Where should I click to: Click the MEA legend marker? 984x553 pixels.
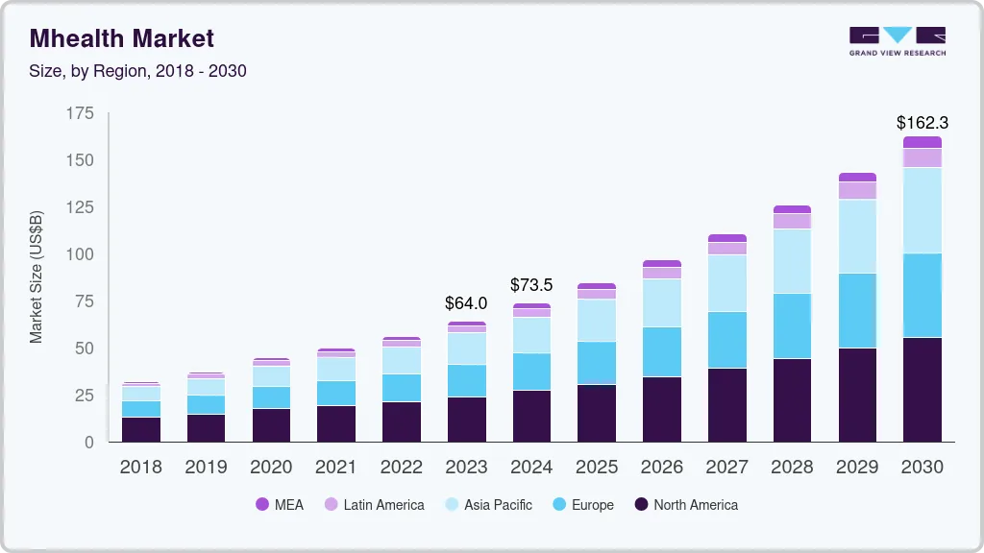click(x=262, y=505)
